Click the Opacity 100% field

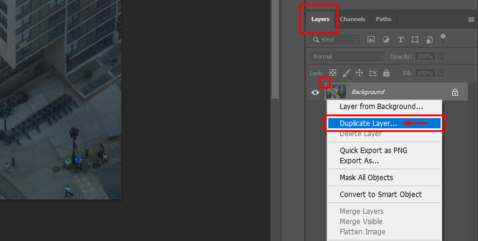tap(425, 56)
